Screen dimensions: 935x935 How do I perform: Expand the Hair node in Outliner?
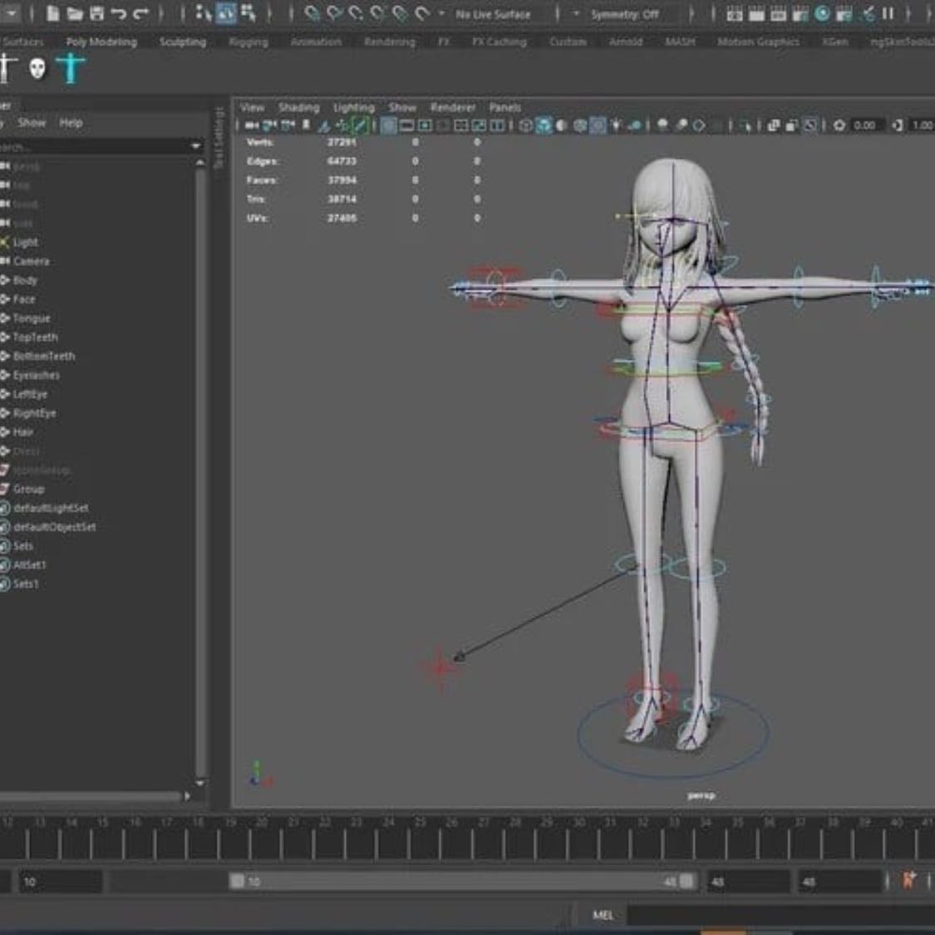5,432
